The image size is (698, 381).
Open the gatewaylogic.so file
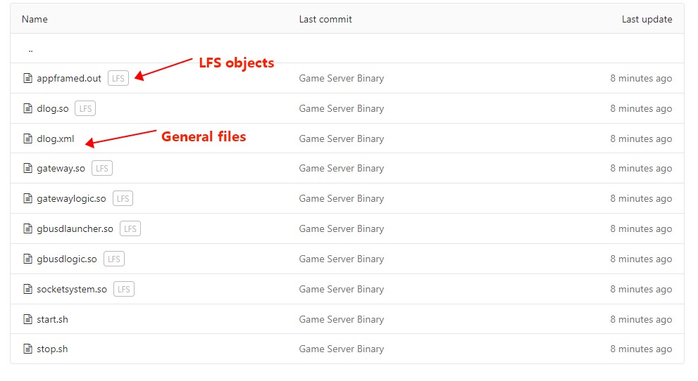coord(71,199)
